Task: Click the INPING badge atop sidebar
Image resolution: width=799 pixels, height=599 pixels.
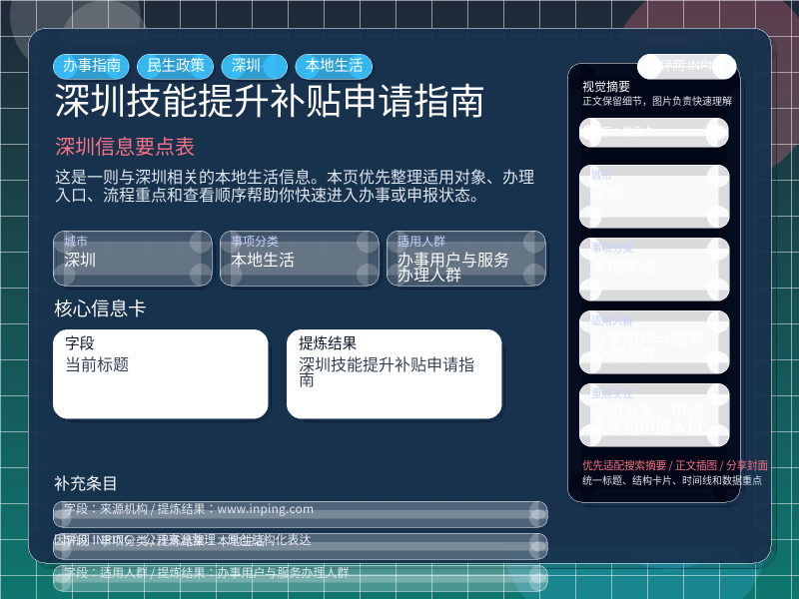Action: 686,66
